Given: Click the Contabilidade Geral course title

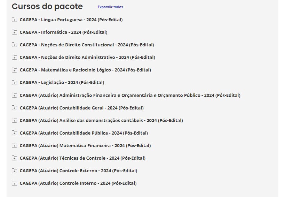Looking at the screenshot, I should tap(81, 108).
